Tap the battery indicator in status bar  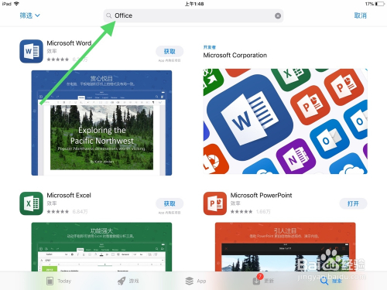point(380,4)
